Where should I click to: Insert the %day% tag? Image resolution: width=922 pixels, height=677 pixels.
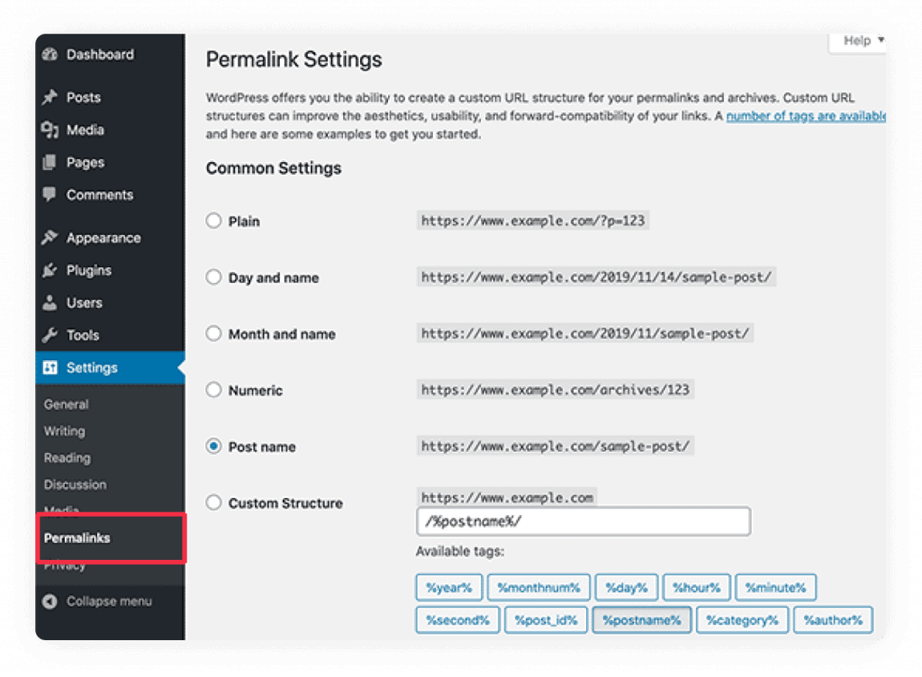(627, 588)
